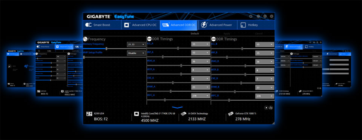The width and height of the screenshot is (362, 140).
Task: Expand the tCL_A timing dropdown
Action: click(x=200, y=44)
